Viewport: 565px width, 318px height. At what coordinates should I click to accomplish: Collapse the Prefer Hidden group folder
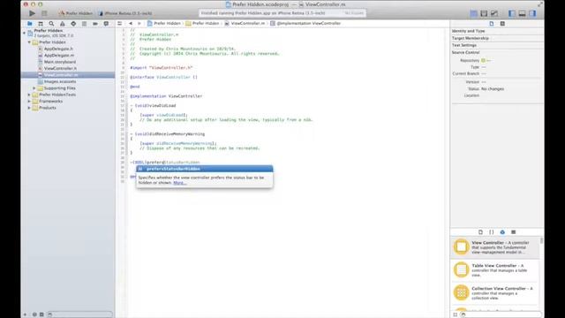tap(29, 42)
